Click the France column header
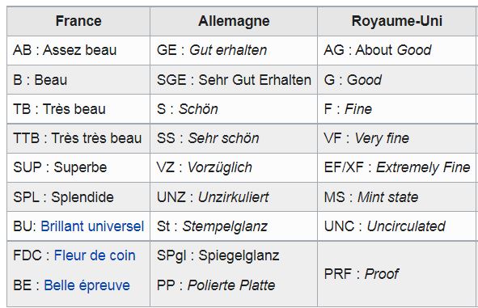 [x=78, y=21]
